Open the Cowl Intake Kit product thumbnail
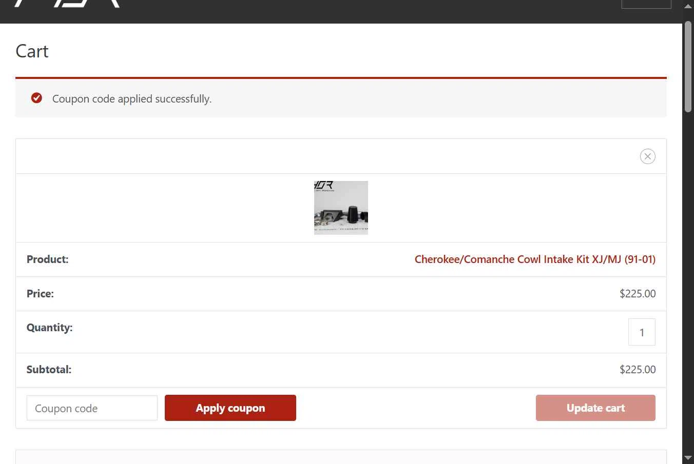This screenshot has width=694, height=464. pos(341,208)
